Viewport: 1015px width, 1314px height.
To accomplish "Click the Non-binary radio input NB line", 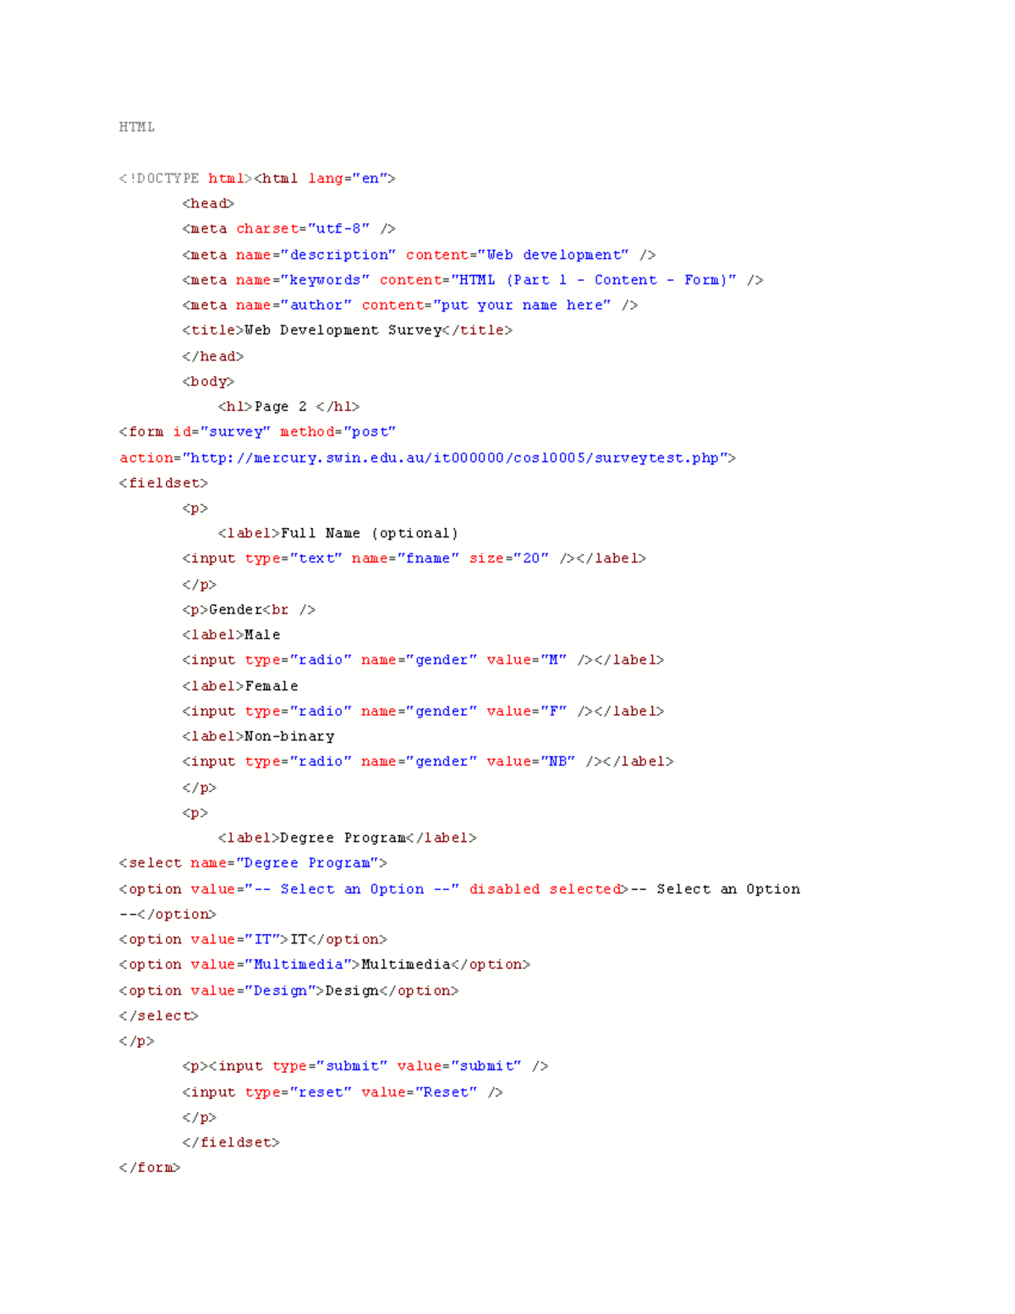I will point(427,761).
